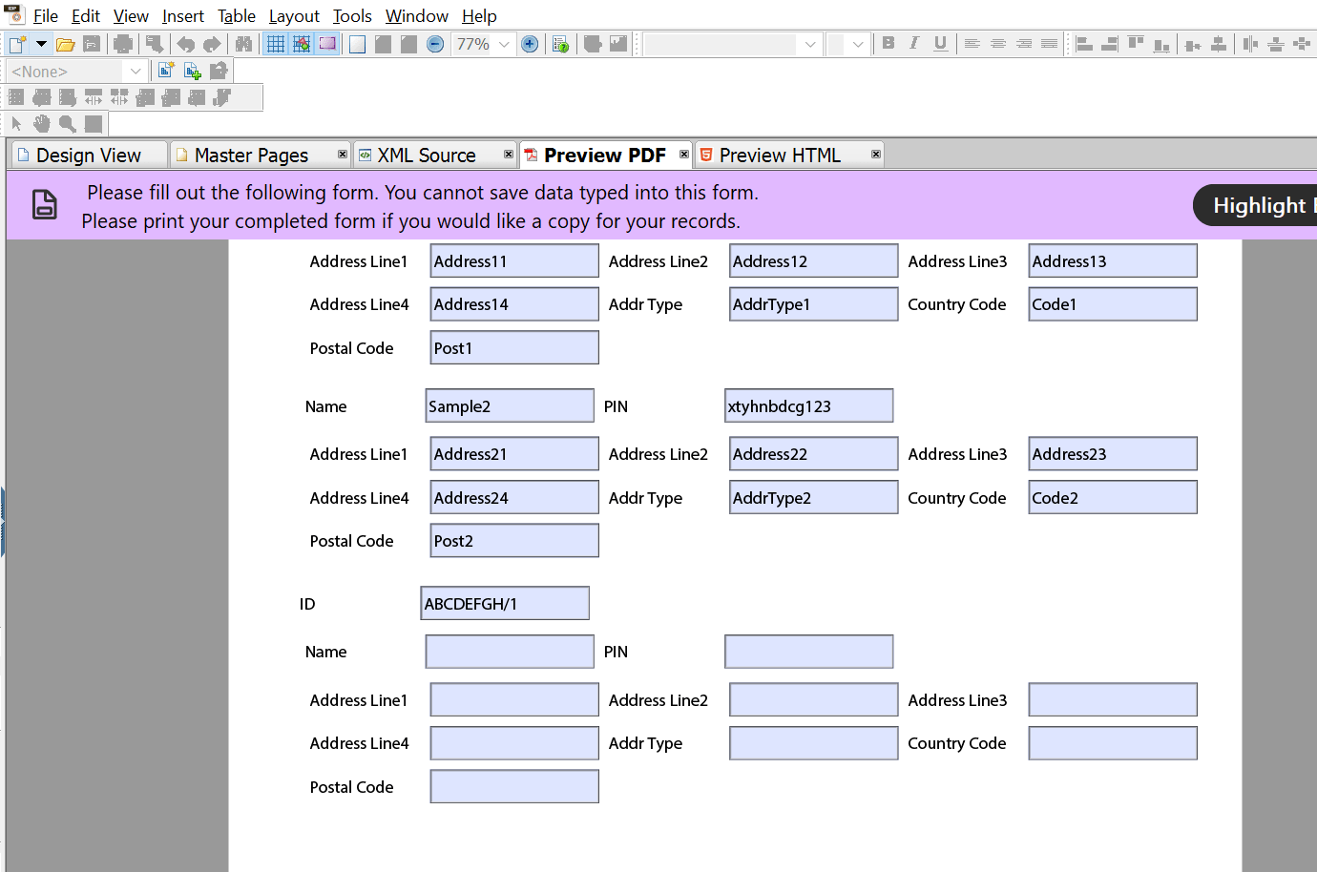Open the Table menu
Screen dimensions: 1317x872
click(236, 16)
